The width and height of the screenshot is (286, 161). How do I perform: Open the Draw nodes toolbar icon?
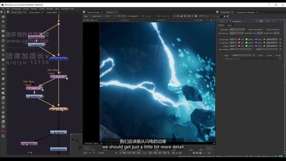(3, 21)
